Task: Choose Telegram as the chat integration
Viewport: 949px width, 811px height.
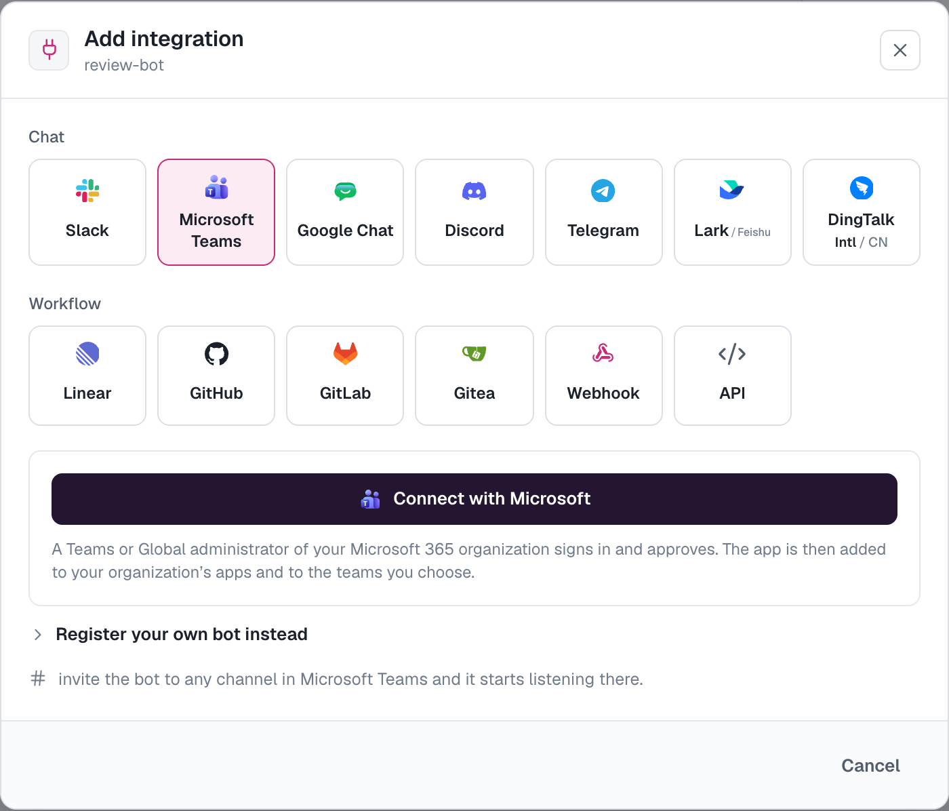Action: point(604,212)
